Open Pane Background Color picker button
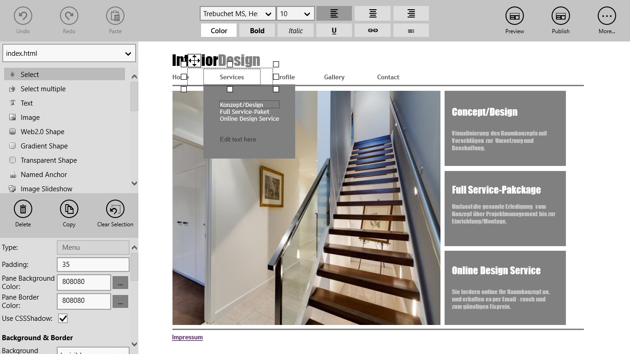 tap(120, 282)
